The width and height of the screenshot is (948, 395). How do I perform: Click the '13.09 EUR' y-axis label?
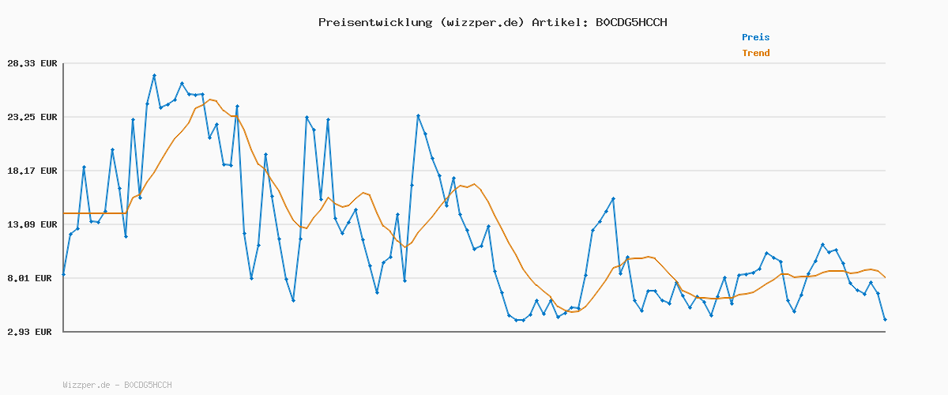coord(32,224)
